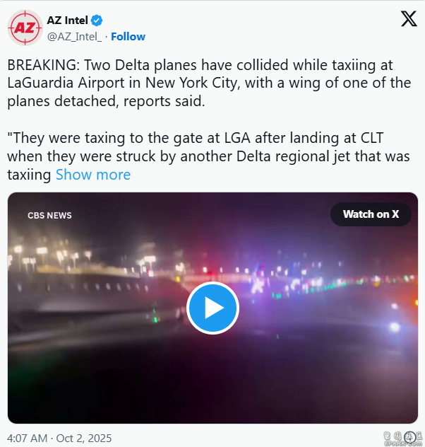Open the AZ Intel display name
This screenshot has width=425, height=447.
click(x=67, y=21)
